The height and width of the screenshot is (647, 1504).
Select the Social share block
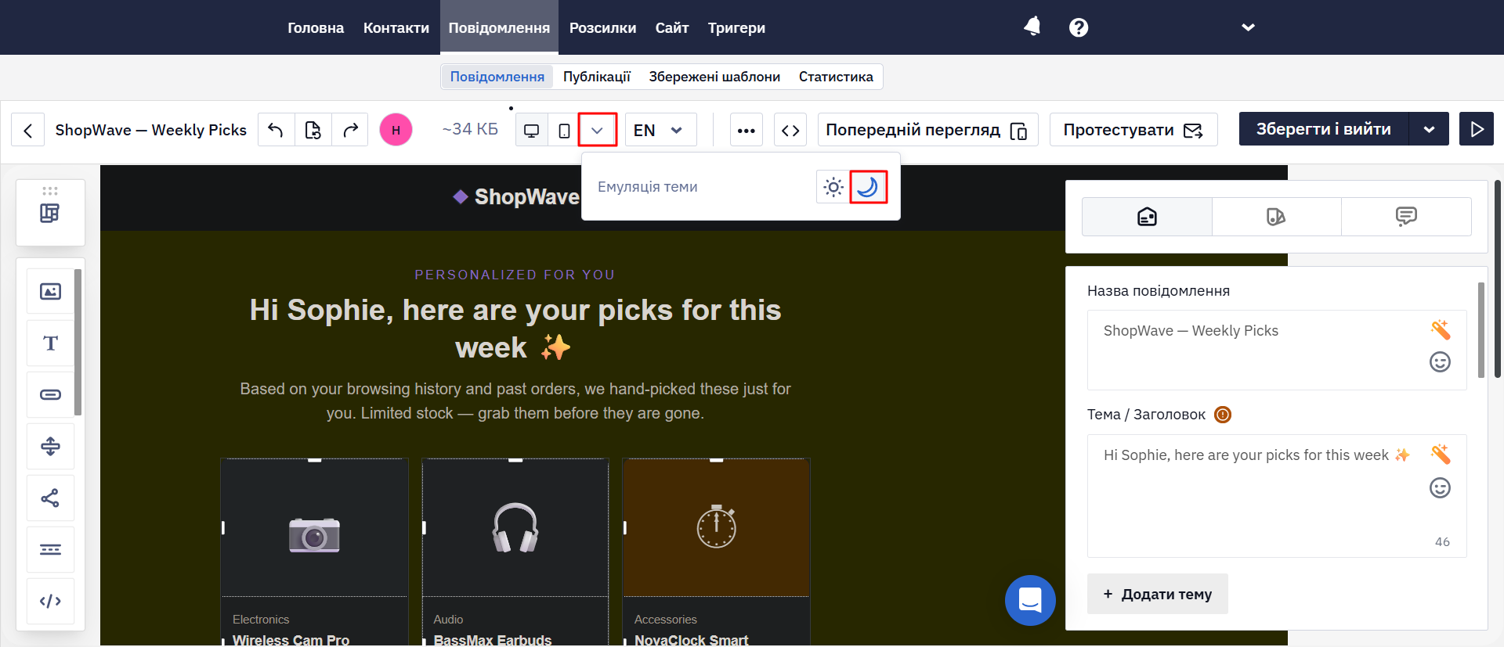[50, 498]
